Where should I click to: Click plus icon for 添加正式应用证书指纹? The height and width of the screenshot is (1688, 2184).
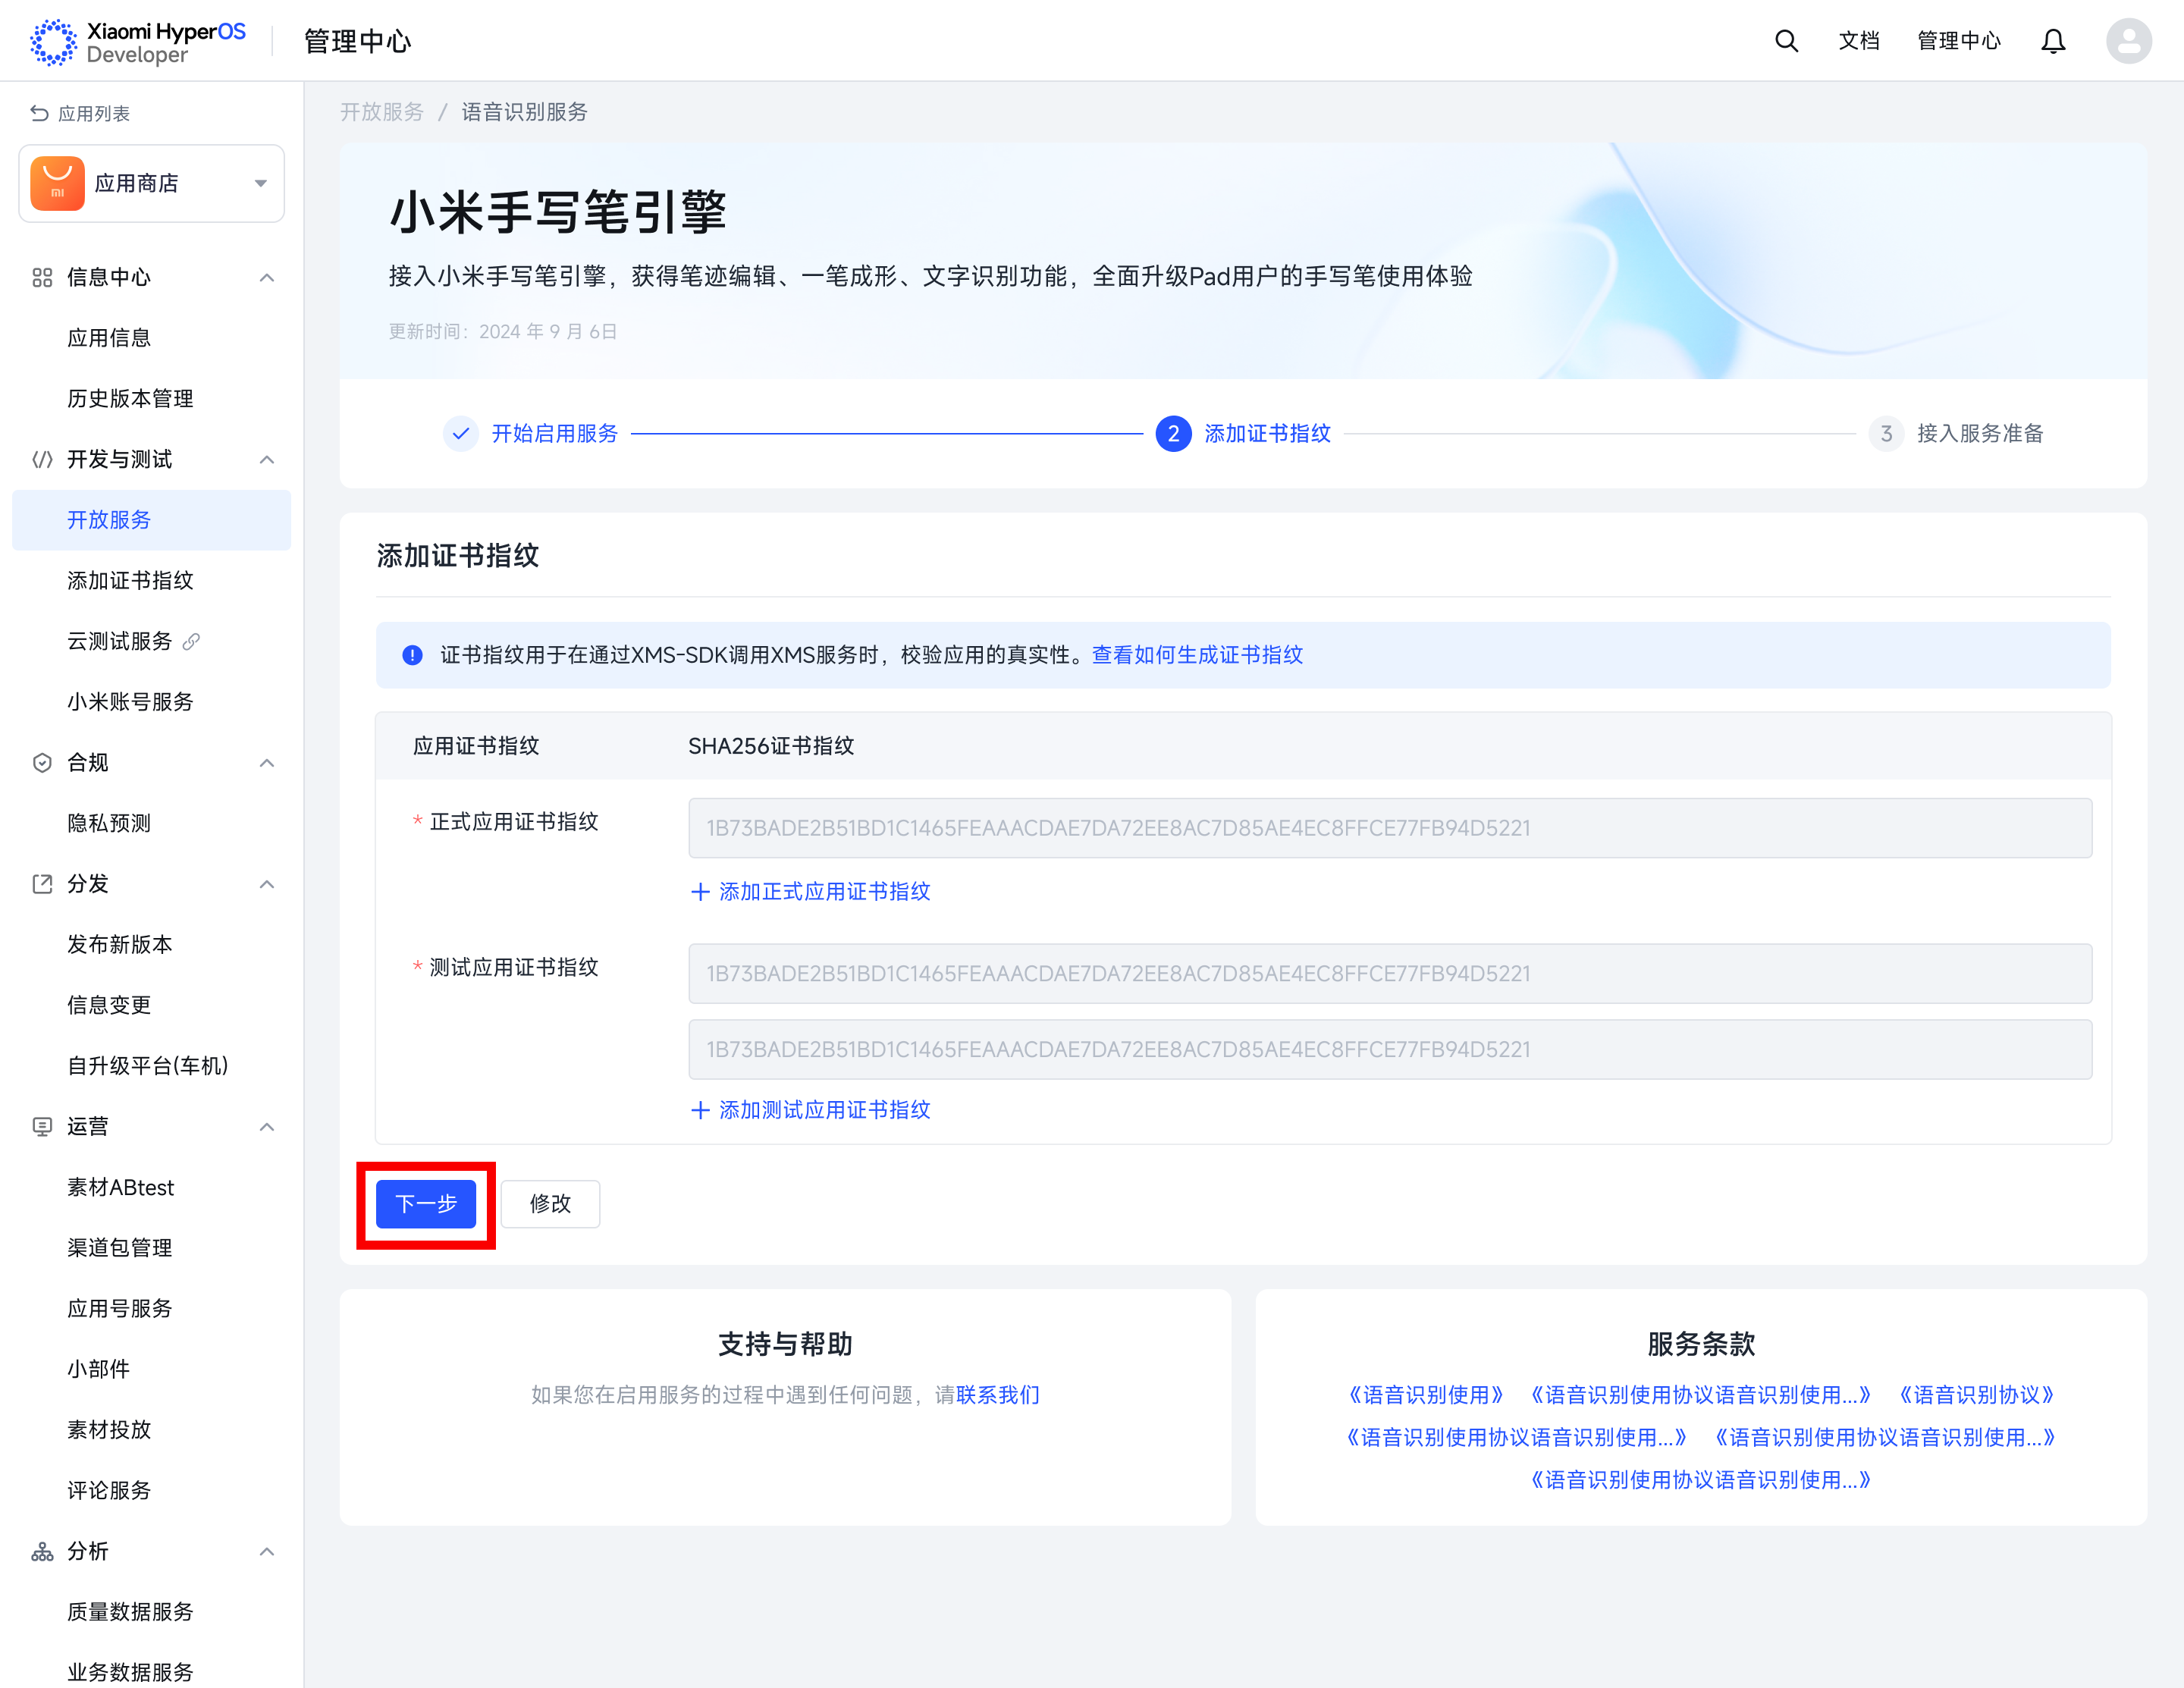coord(700,892)
